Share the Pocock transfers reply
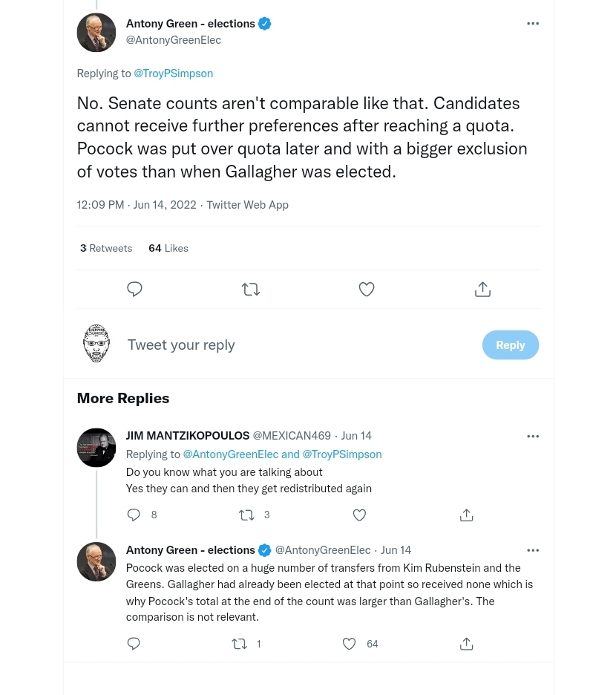616x695 pixels. [466, 644]
